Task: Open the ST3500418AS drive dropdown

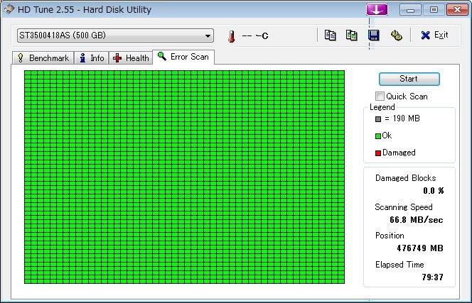Action: 208,35
